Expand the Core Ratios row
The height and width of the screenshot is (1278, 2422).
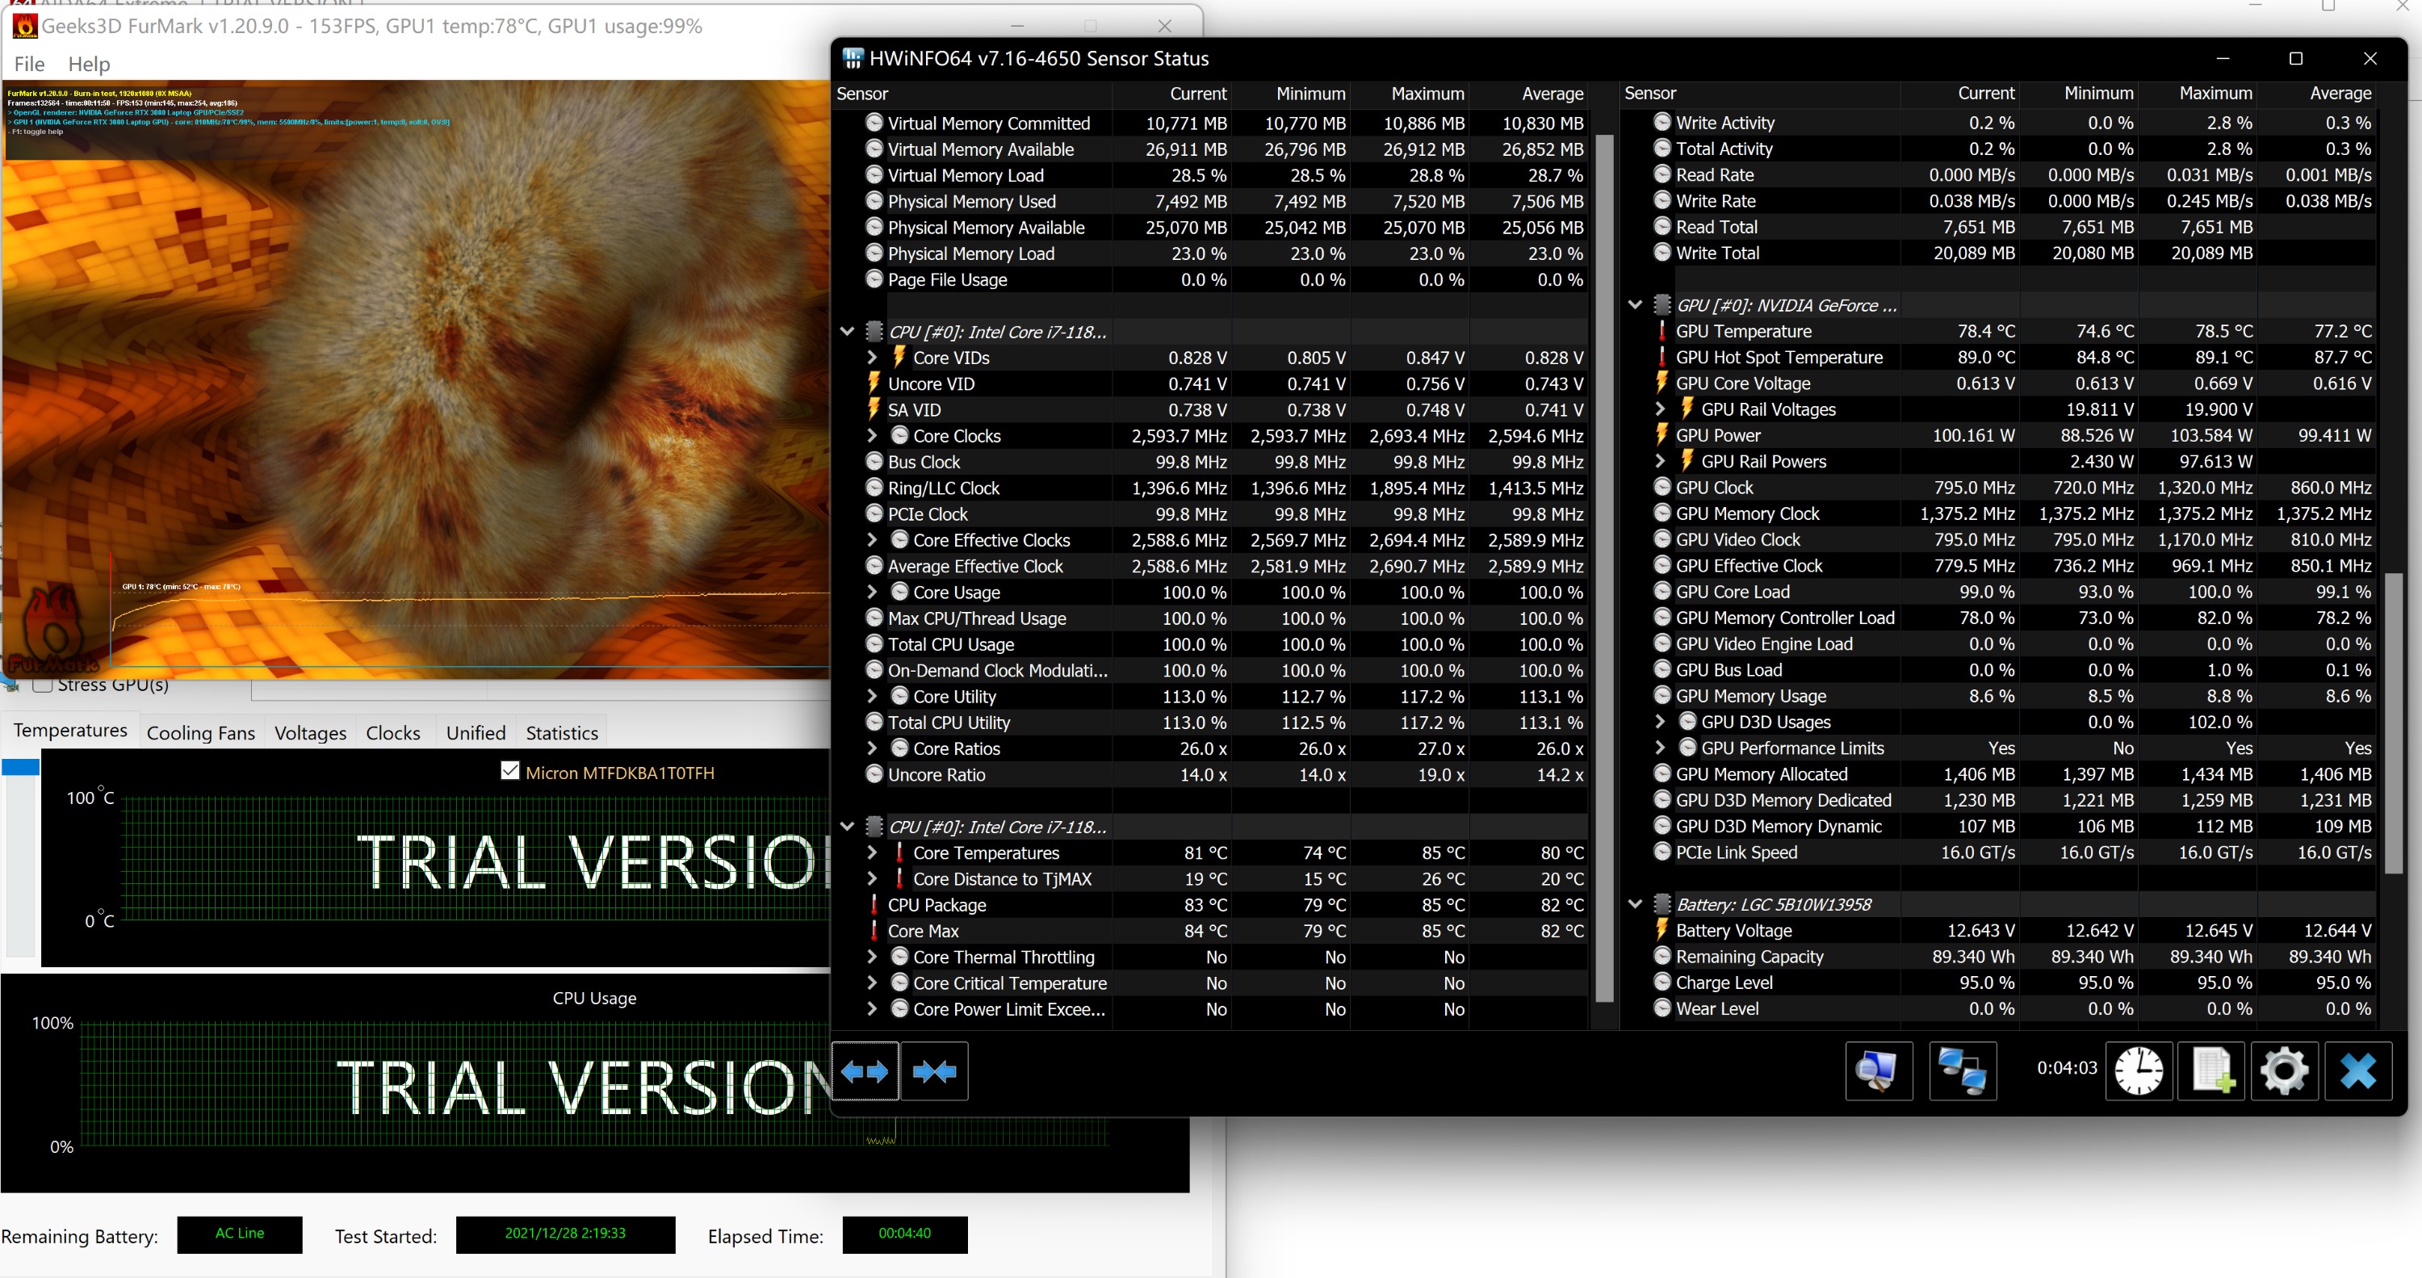click(x=872, y=748)
